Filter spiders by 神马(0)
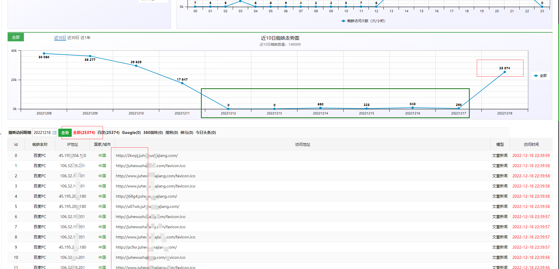This screenshot has height=269, width=559. [187, 132]
